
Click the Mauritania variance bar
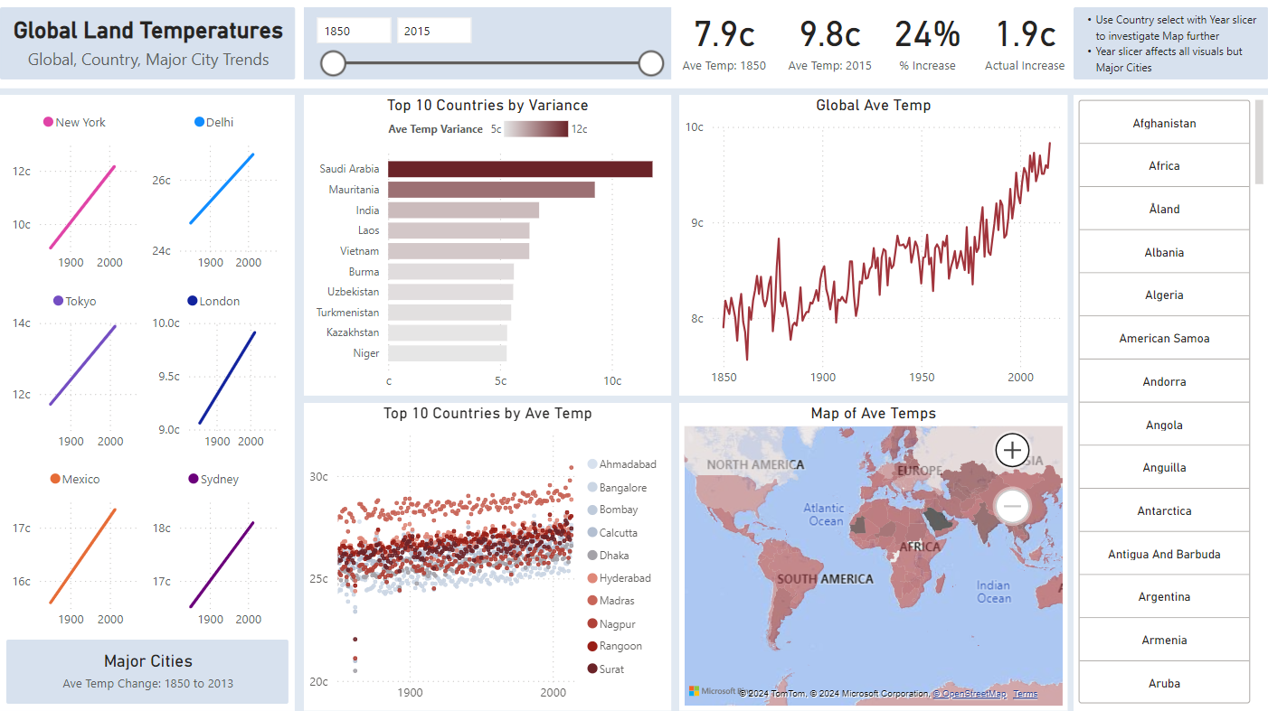click(x=491, y=190)
